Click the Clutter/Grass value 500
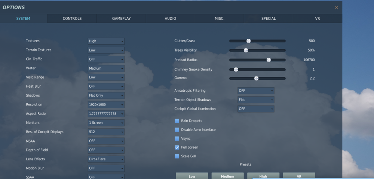374x179 pixels. click(x=312, y=41)
